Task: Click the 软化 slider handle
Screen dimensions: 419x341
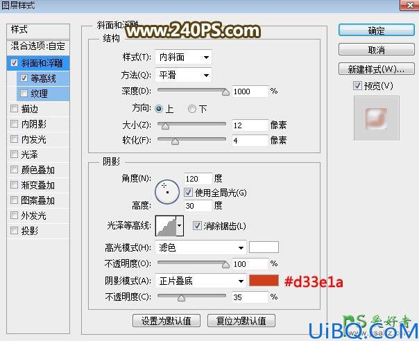Action: point(175,141)
